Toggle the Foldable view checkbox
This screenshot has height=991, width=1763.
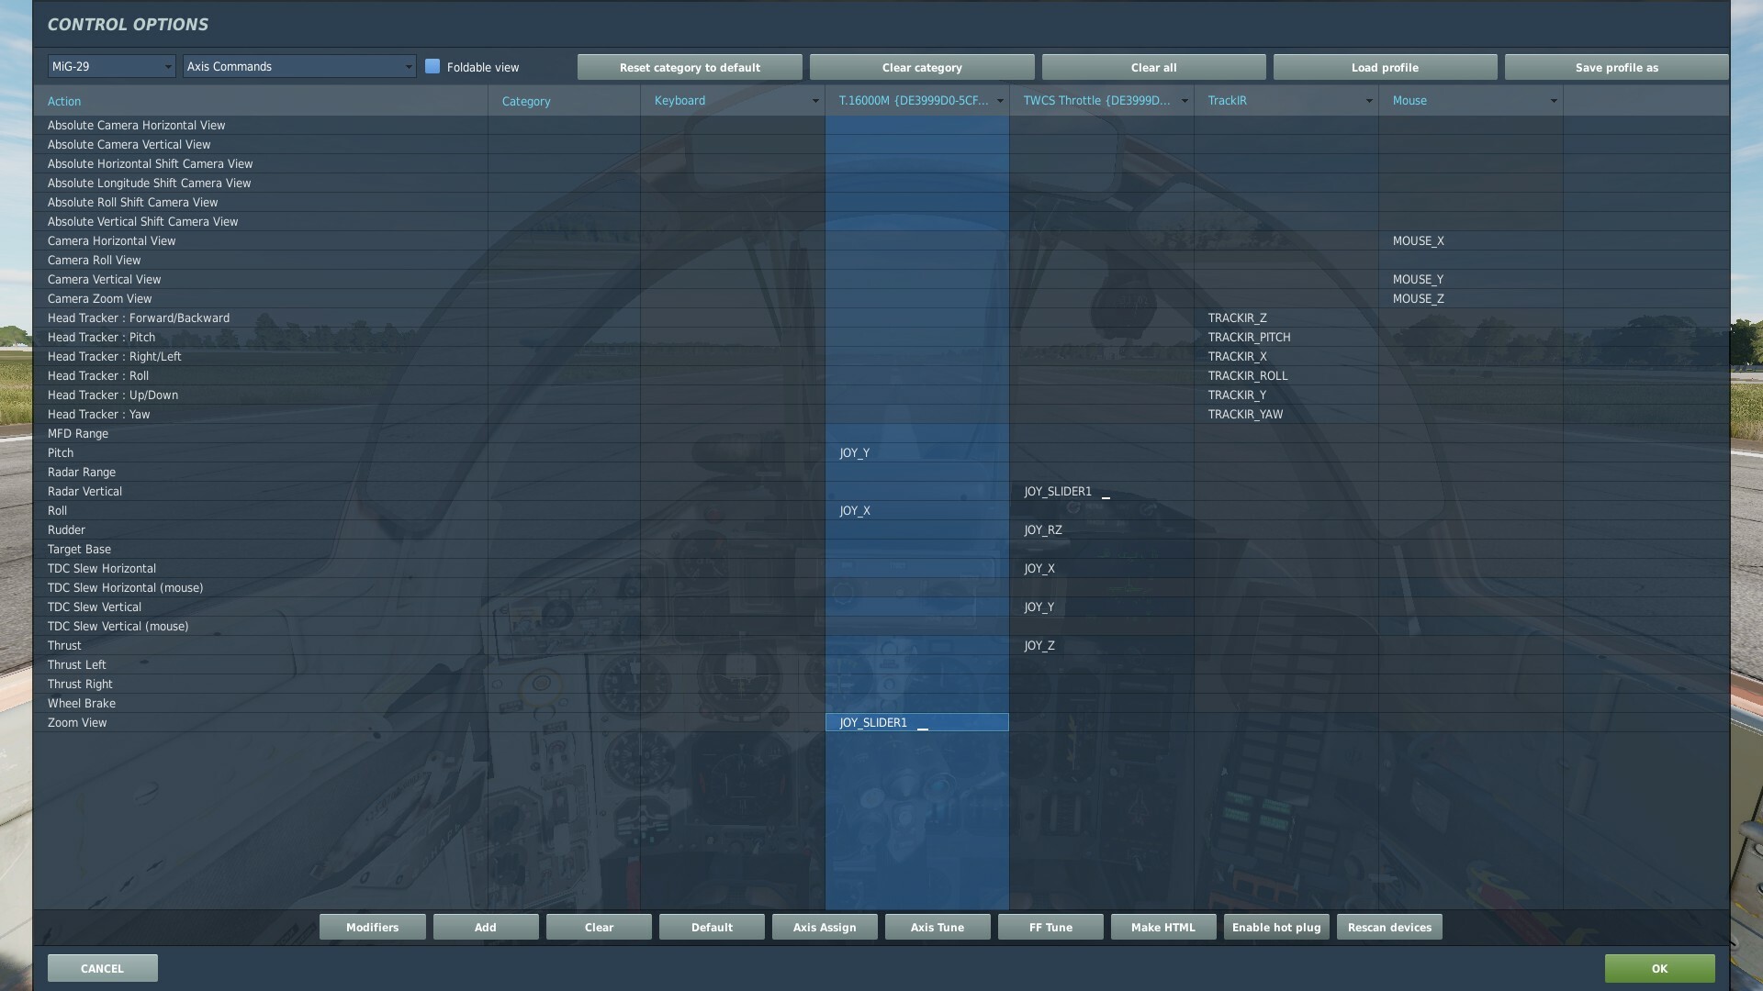click(432, 66)
